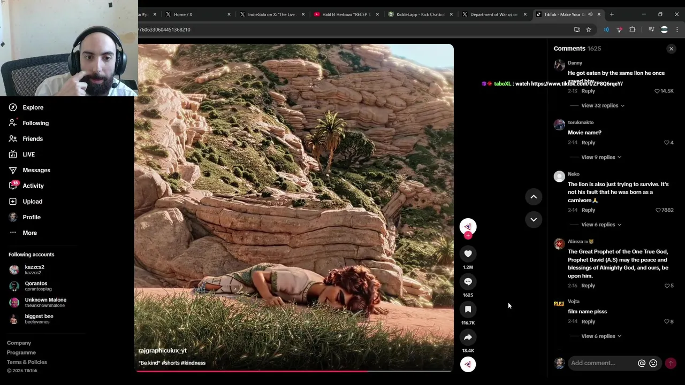
Task: Click the video progress bar
Action: [x=294, y=371]
